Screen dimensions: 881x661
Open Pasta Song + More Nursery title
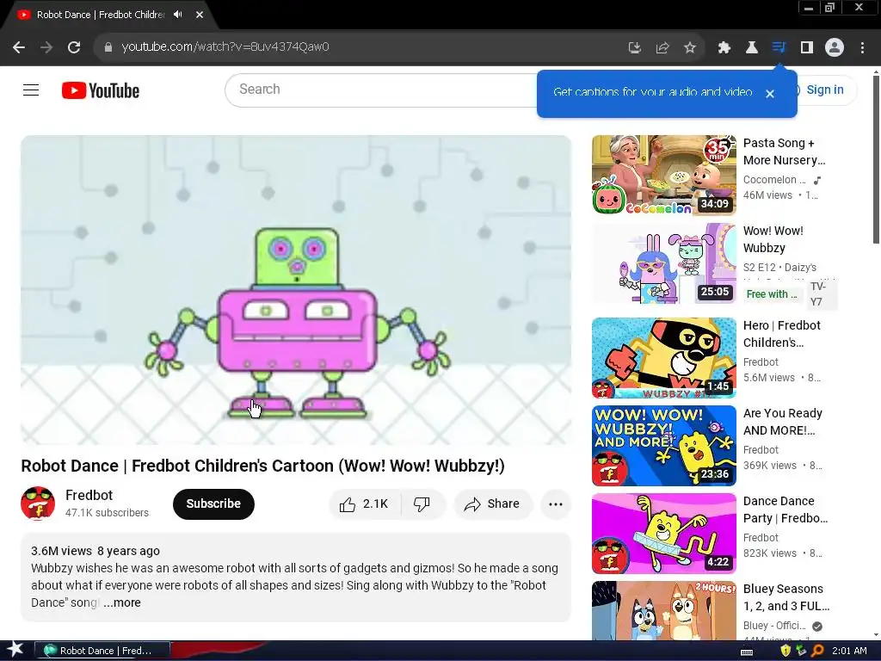(x=784, y=151)
